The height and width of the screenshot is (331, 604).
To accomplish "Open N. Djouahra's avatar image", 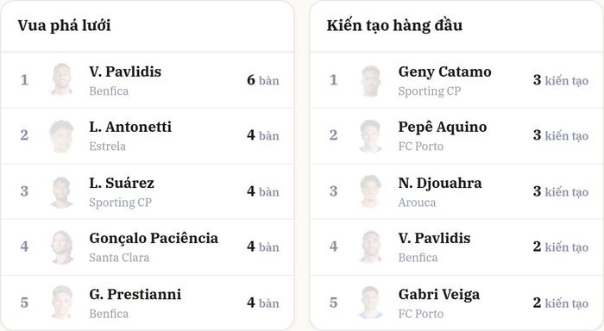I will coord(371,191).
